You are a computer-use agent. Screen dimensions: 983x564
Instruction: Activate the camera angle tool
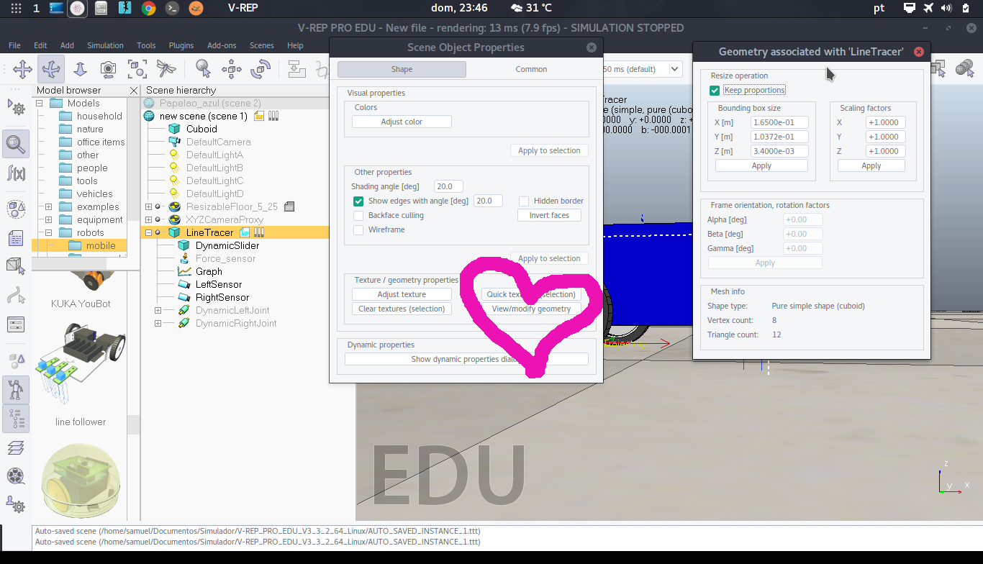(109, 69)
